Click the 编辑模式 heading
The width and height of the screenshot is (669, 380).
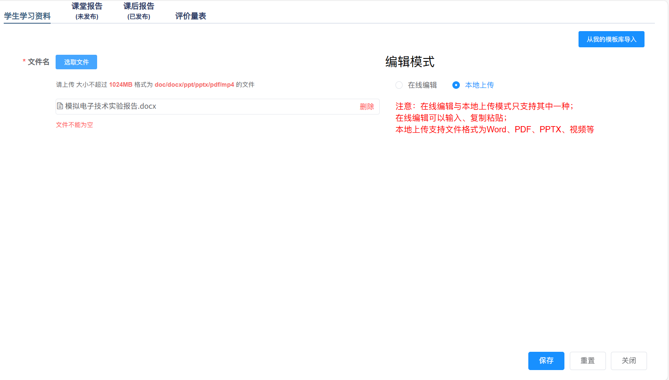[x=410, y=62]
